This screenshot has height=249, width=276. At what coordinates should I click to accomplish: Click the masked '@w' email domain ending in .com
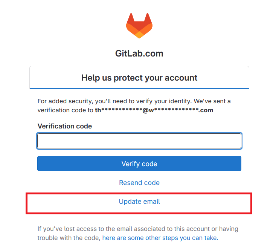[178, 110]
